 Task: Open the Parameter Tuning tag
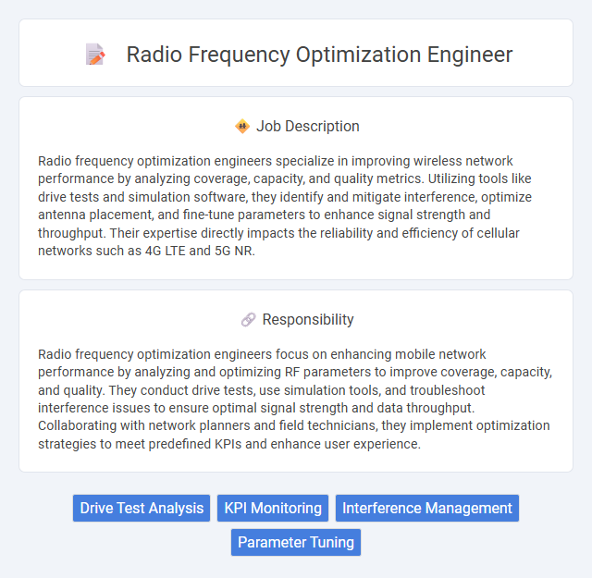tap(296, 542)
